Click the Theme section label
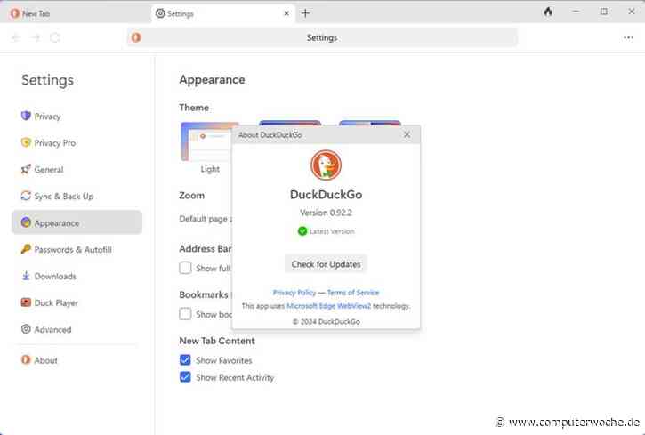This screenshot has width=645, height=435. click(194, 108)
